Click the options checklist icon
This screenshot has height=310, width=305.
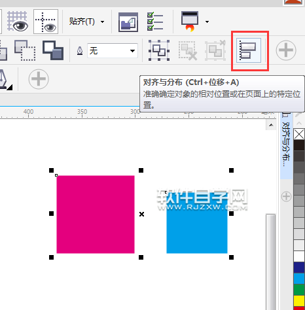(155, 21)
